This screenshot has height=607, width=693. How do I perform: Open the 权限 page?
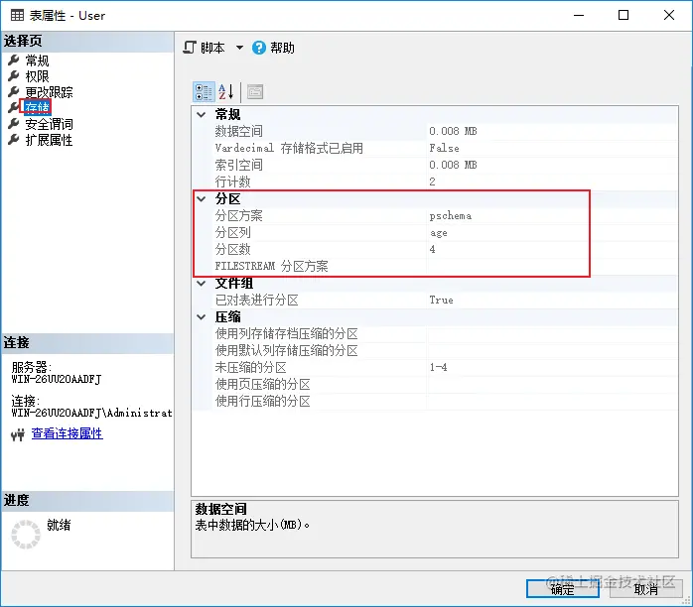coord(37,76)
